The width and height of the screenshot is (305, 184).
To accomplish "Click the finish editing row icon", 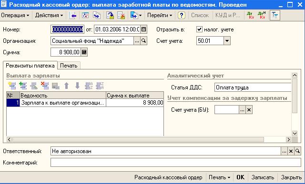I will pyautogui.click(x=56, y=86).
